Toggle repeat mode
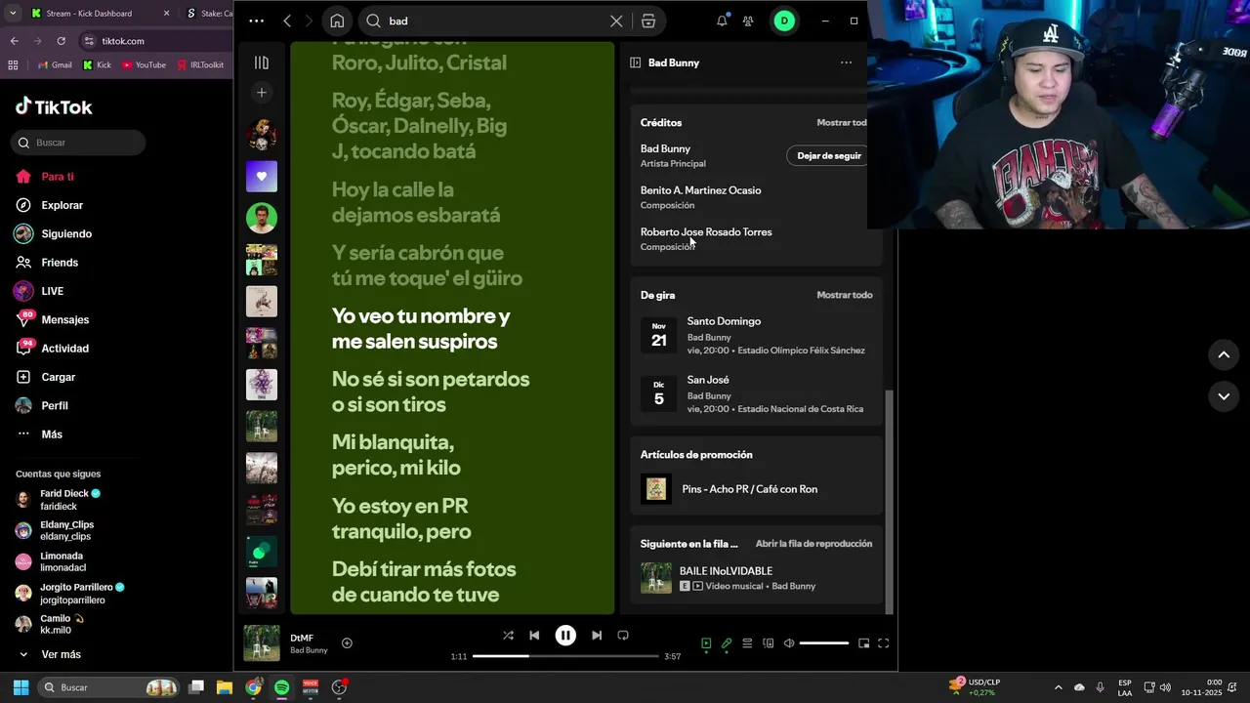 pos(623,636)
